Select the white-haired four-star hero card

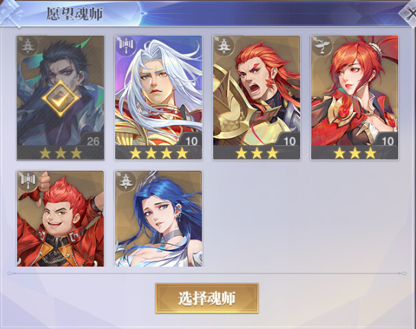click(x=158, y=97)
